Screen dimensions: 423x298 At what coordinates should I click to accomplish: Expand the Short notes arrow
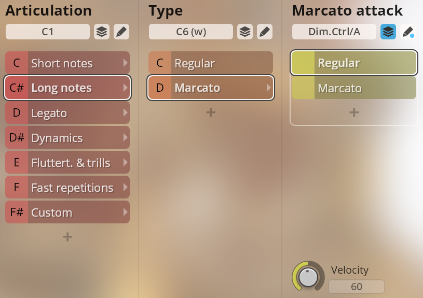[125, 63]
